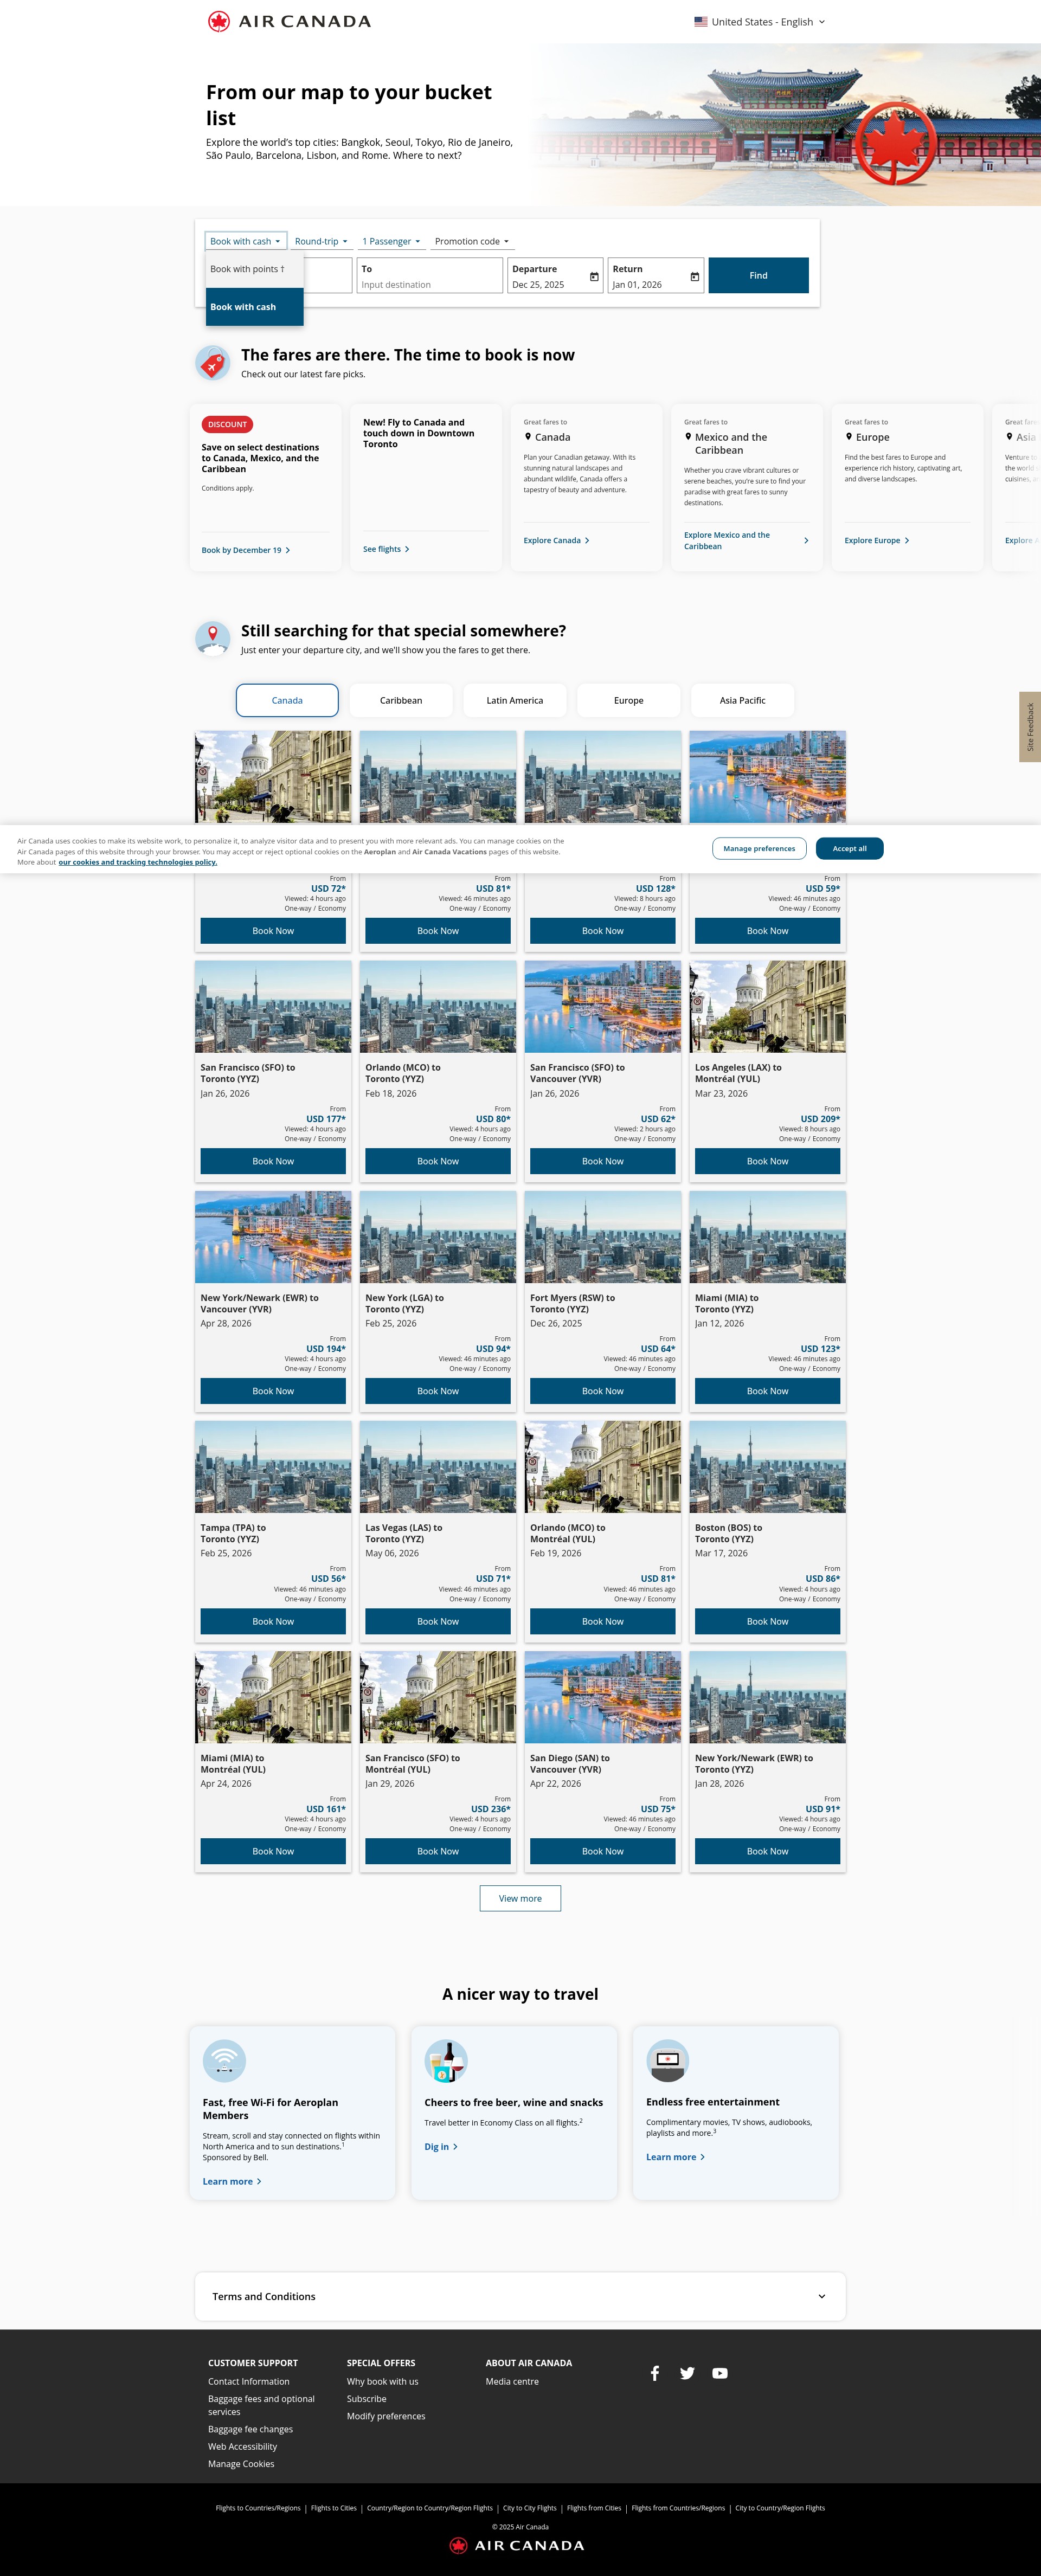
Task: Open Air Canada YouTube channel icon
Action: point(720,2373)
